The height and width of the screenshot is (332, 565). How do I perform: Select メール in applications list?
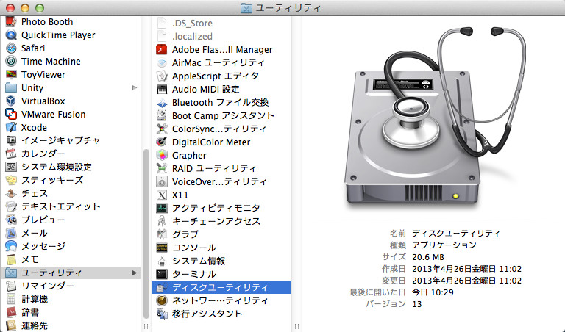[71, 233]
